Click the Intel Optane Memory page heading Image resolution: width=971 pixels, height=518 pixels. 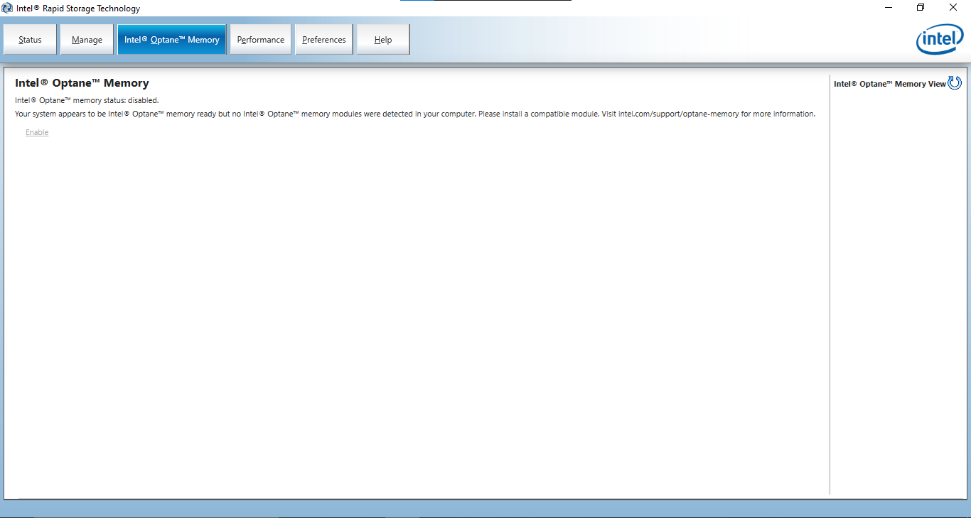click(82, 83)
